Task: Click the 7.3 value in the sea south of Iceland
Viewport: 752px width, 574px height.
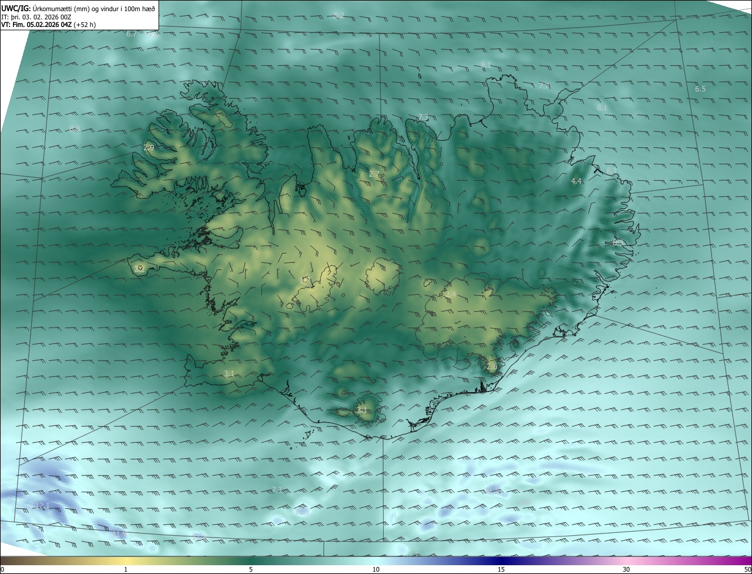Action: pyautogui.click(x=277, y=489)
